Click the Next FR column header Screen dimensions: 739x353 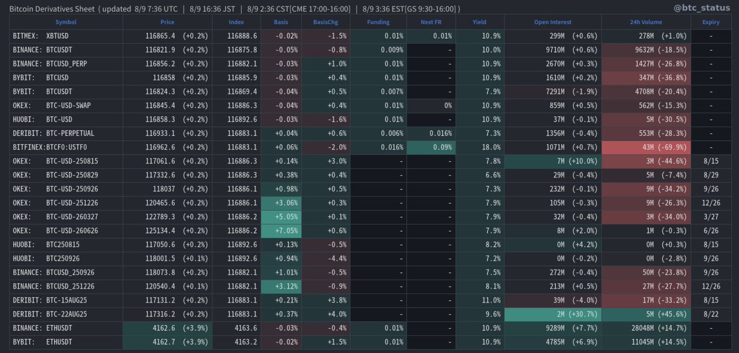(x=430, y=22)
